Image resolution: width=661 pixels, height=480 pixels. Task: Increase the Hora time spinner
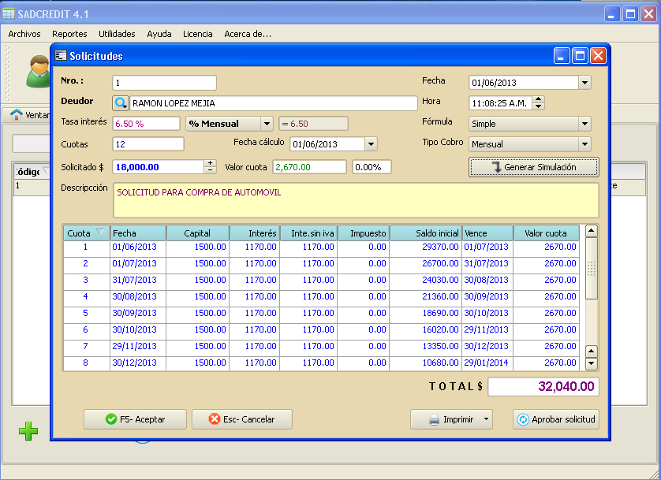[x=539, y=99]
